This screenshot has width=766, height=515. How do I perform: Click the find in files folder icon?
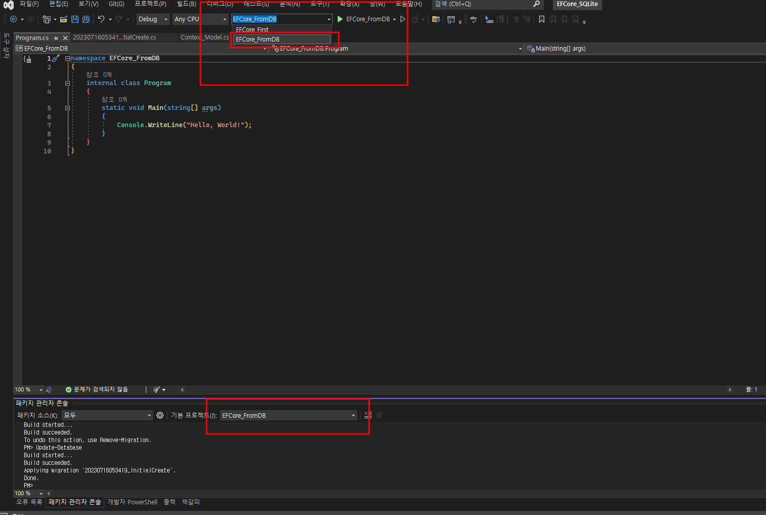click(436, 19)
